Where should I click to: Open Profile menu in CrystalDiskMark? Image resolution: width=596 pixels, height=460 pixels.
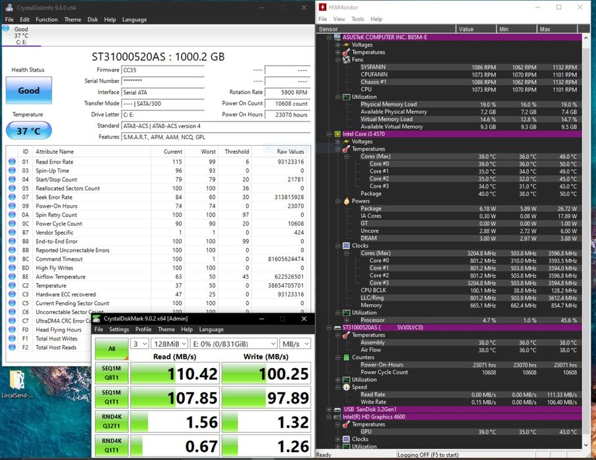click(143, 329)
